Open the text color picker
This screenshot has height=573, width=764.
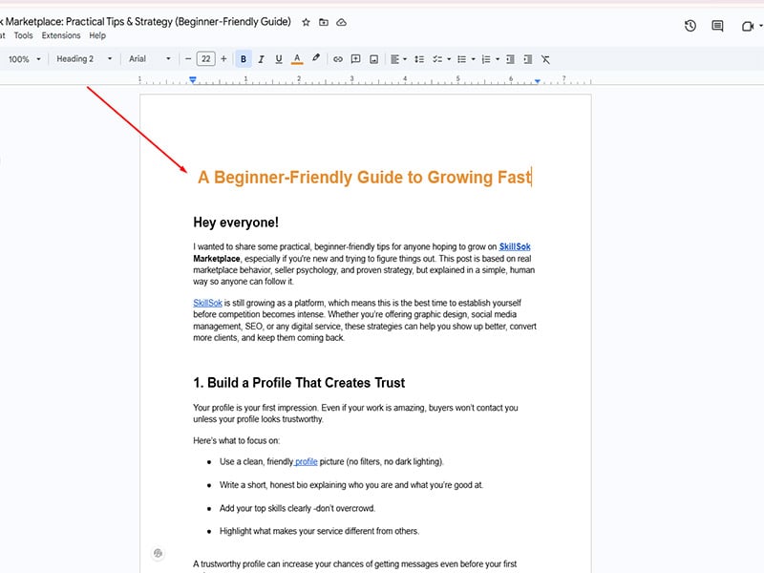point(297,59)
